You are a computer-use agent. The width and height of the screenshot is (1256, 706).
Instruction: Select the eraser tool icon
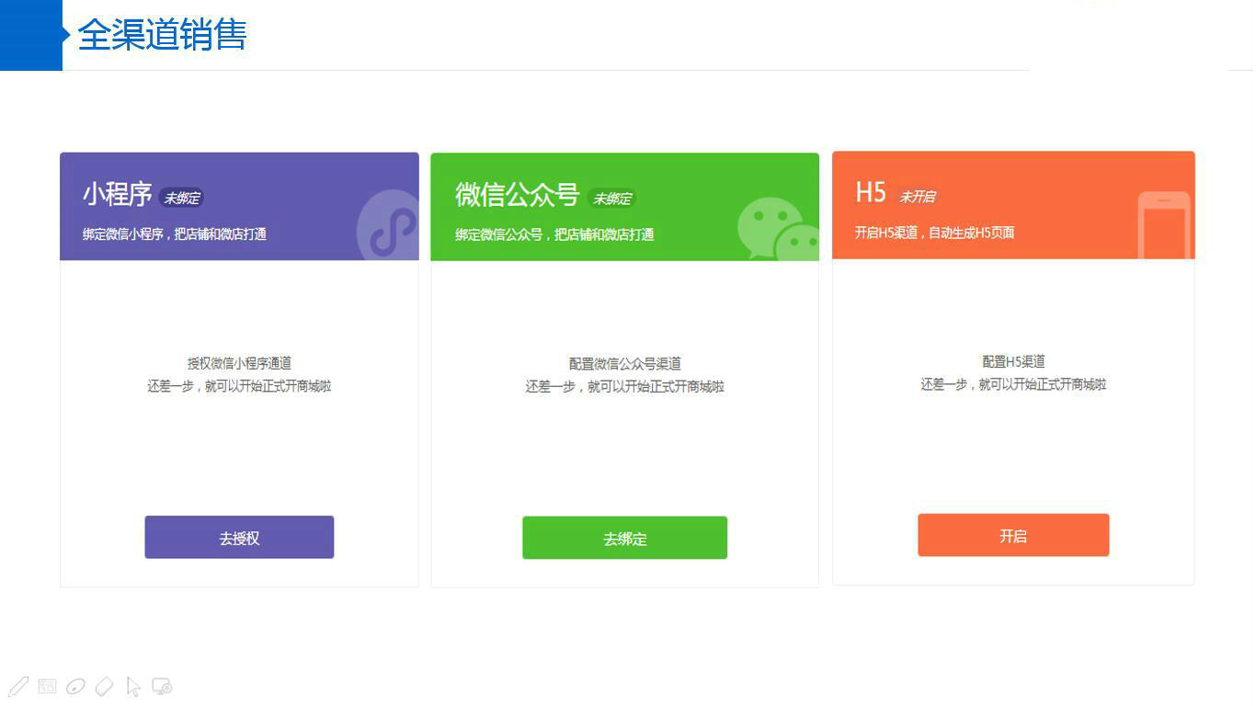tap(105, 686)
